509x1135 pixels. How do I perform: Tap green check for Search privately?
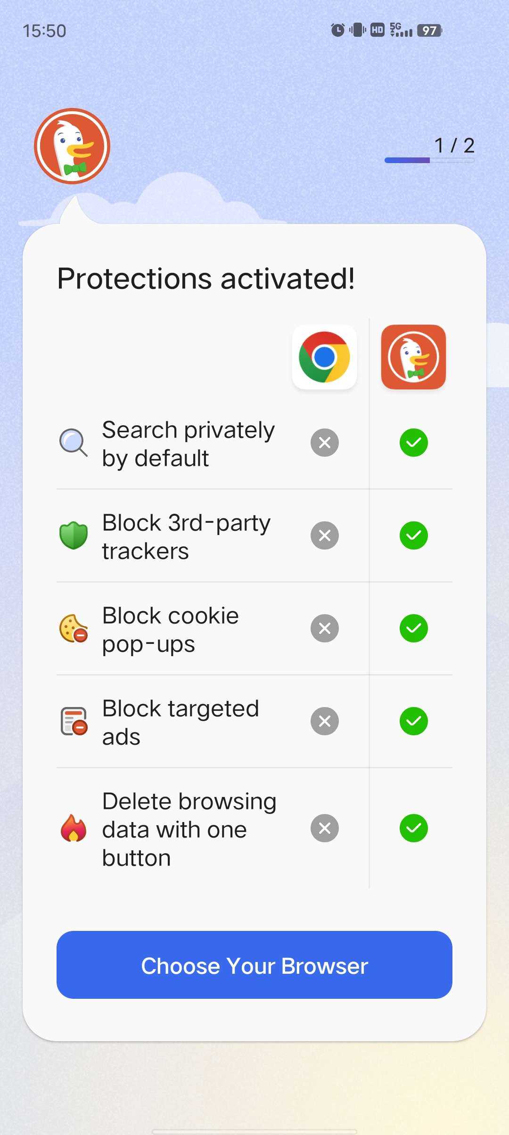413,443
